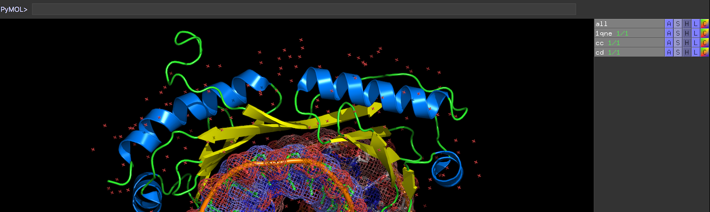Open the Show menu for all
The width and height of the screenshot is (710, 212).
pos(678,24)
